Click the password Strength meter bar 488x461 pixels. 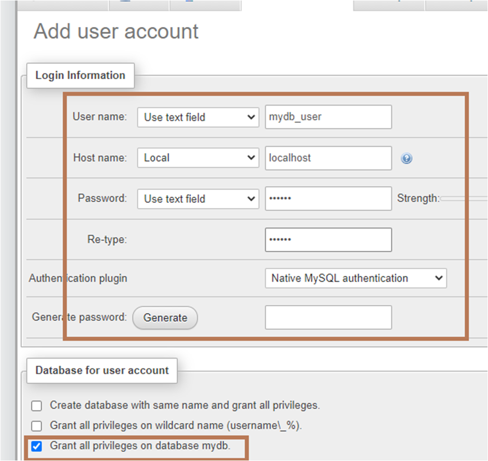pyautogui.click(x=464, y=199)
